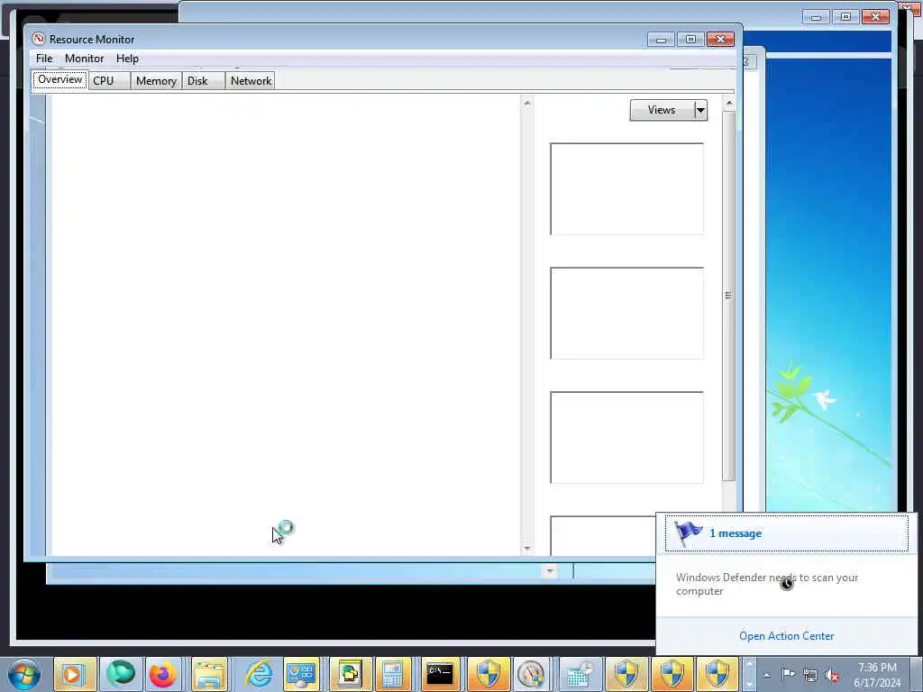This screenshot has width=923, height=692.
Task: Click the up arrow of the main pane scrollbar
Action: pyautogui.click(x=526, y=103)
